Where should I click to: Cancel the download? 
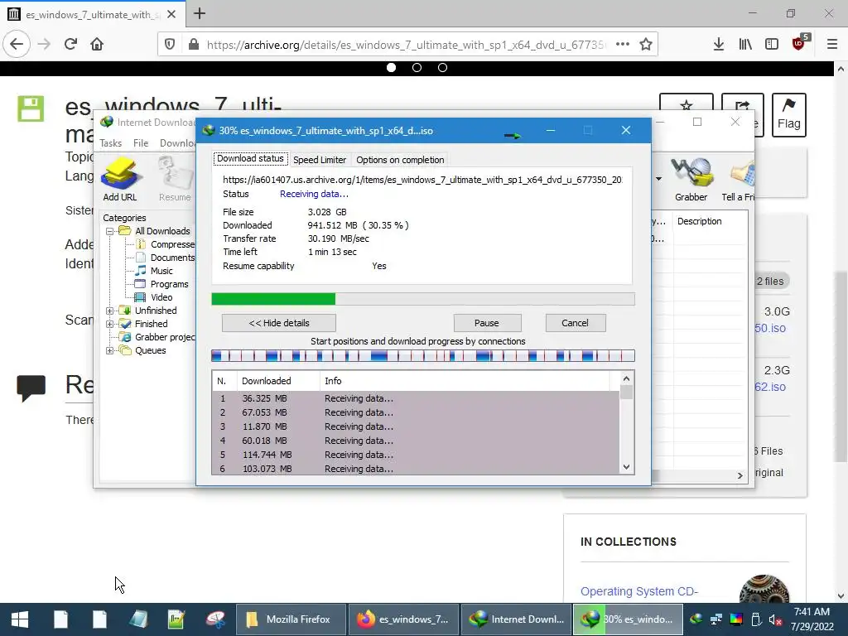[x=576, y=323]
